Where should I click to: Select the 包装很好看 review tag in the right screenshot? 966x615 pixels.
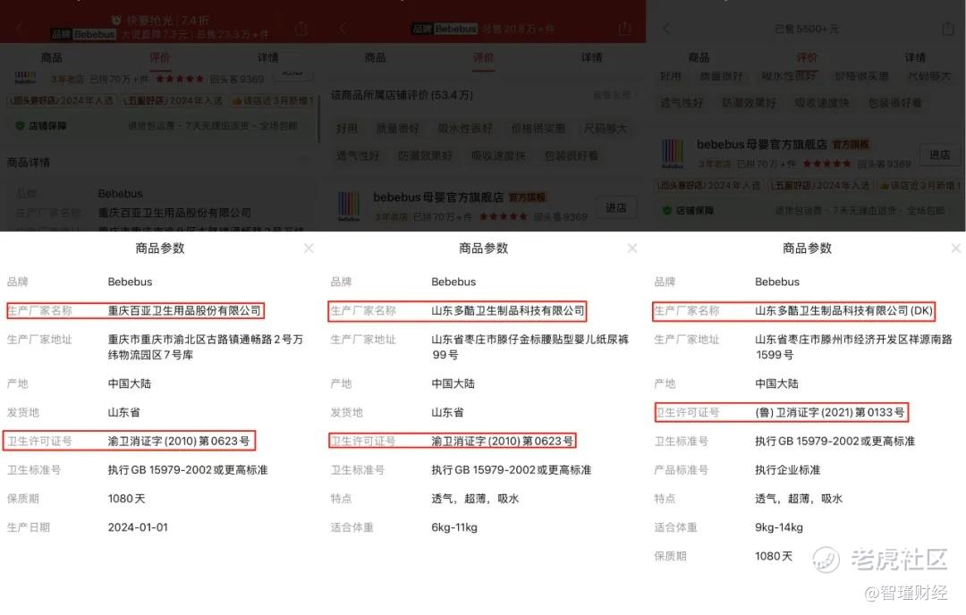pos(894,103)
